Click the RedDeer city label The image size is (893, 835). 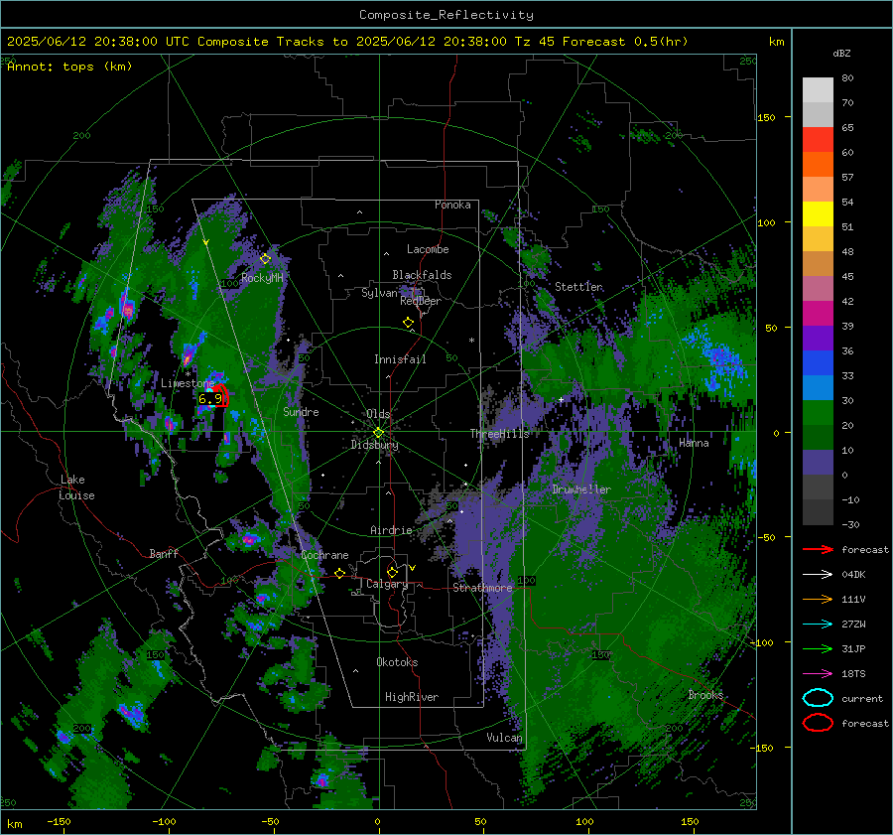(x=421, y=301)
